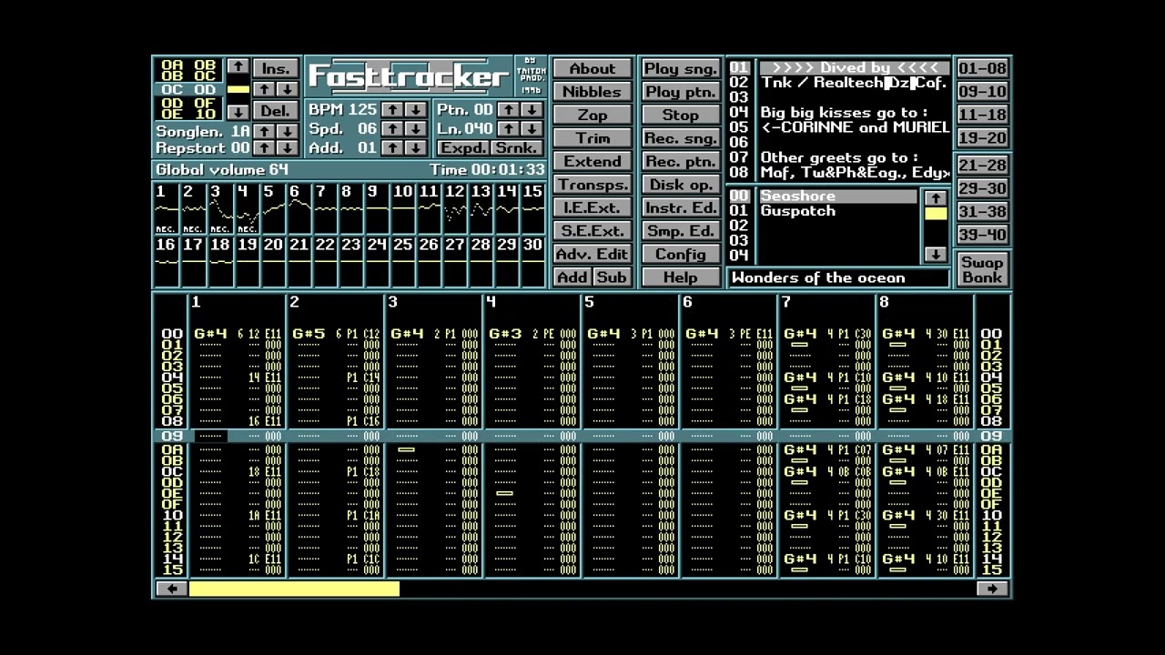Click the BPM down arrow
This screenshot has width=1165, height=655.
[415, 110]
